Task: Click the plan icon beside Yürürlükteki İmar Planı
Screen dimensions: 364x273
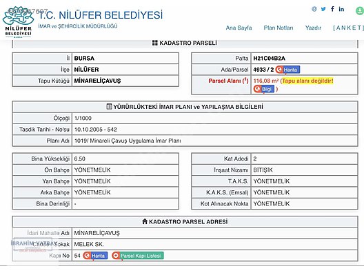Action: coord(109,107)
